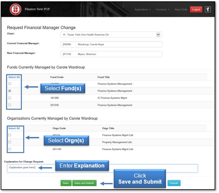This screenshot has height=193, width=219.
Task: Click Select All for funds
Action: pos(14,77)
